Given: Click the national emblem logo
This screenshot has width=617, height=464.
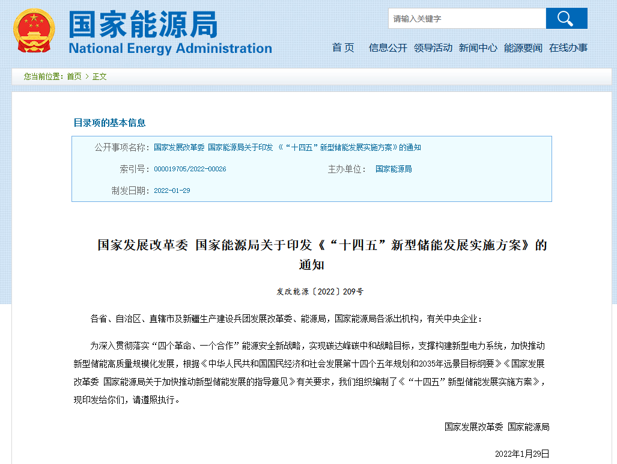Looking at the screenshot, I should tap(34, 30).
